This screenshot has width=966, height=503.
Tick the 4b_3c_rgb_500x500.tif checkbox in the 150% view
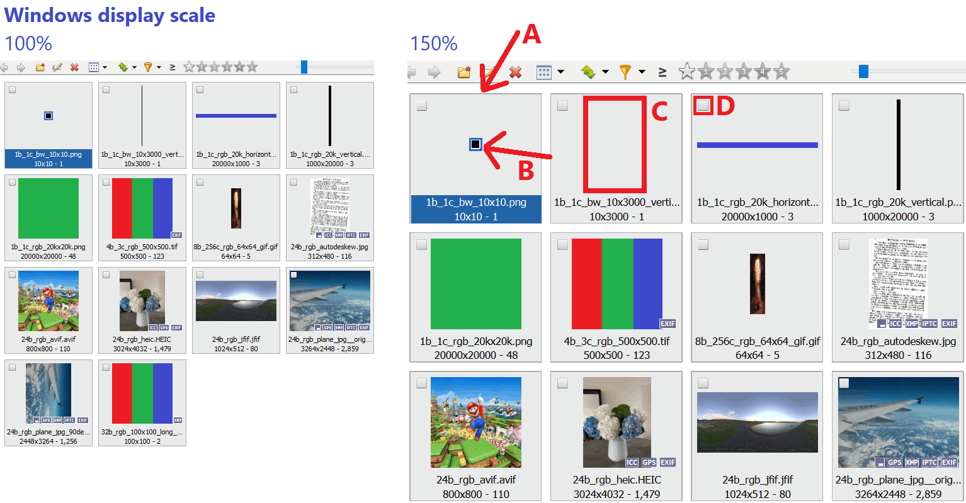coord(562,244)
